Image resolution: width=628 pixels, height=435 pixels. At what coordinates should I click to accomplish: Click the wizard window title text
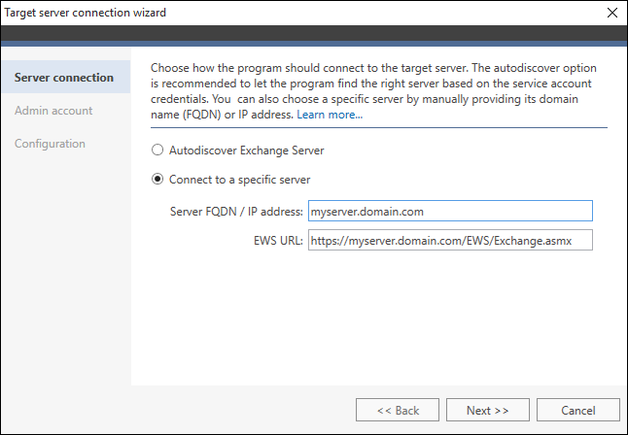tap(85, 13)
